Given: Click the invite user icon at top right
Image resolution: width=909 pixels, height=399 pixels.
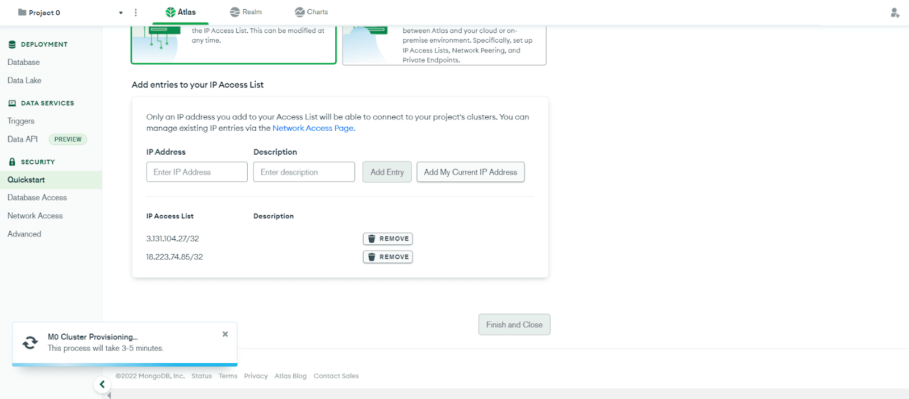Looking at the screenshot, I should coord(895,13).
